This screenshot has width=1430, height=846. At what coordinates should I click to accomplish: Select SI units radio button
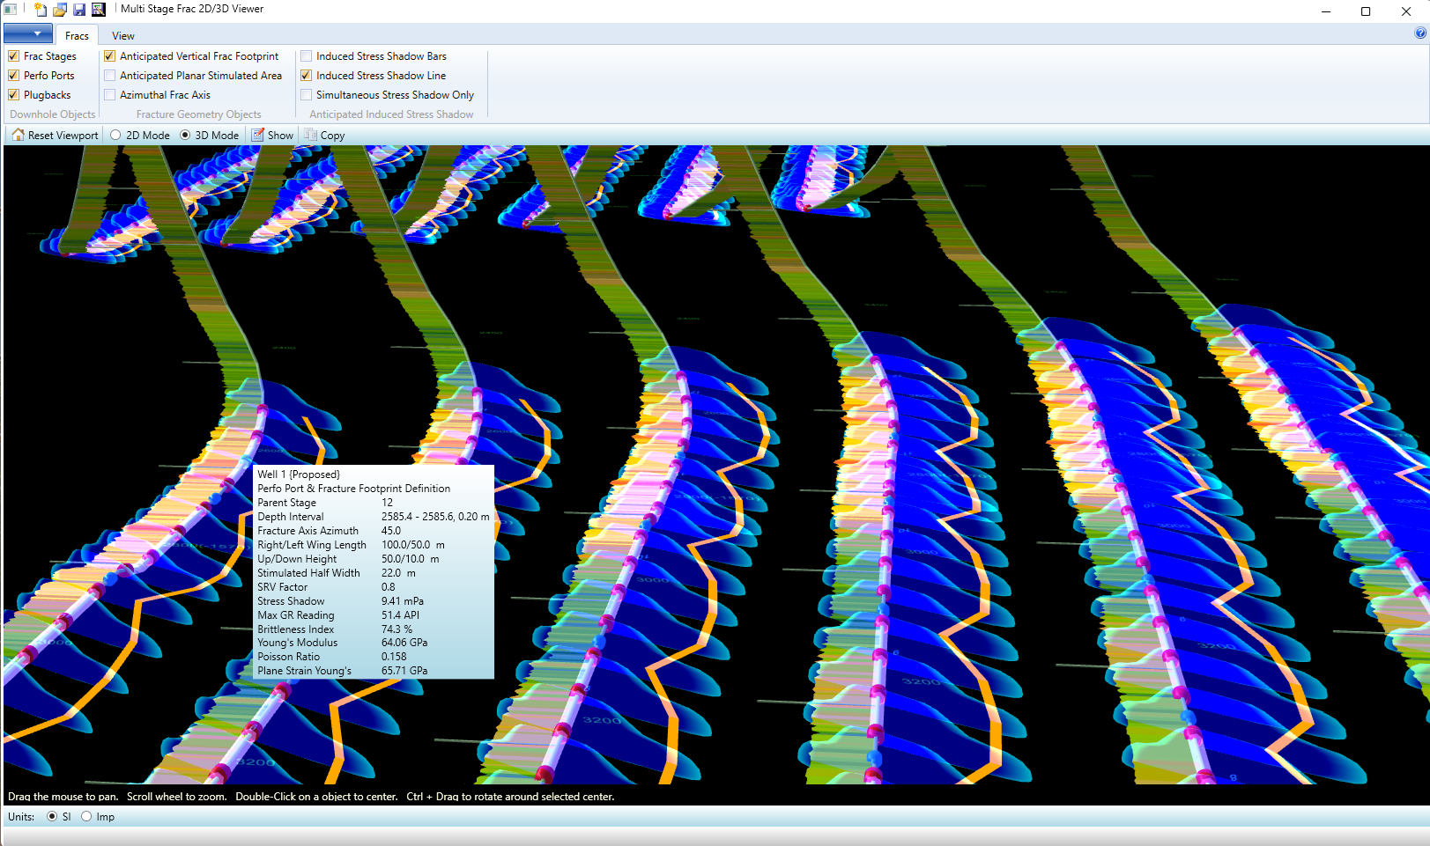pyautogui.click(x=52, y=816)
